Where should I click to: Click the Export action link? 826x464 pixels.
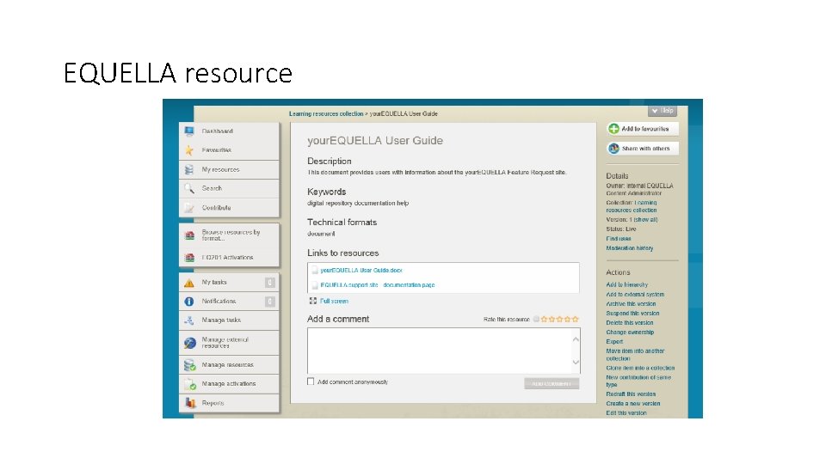click(614, 342)
